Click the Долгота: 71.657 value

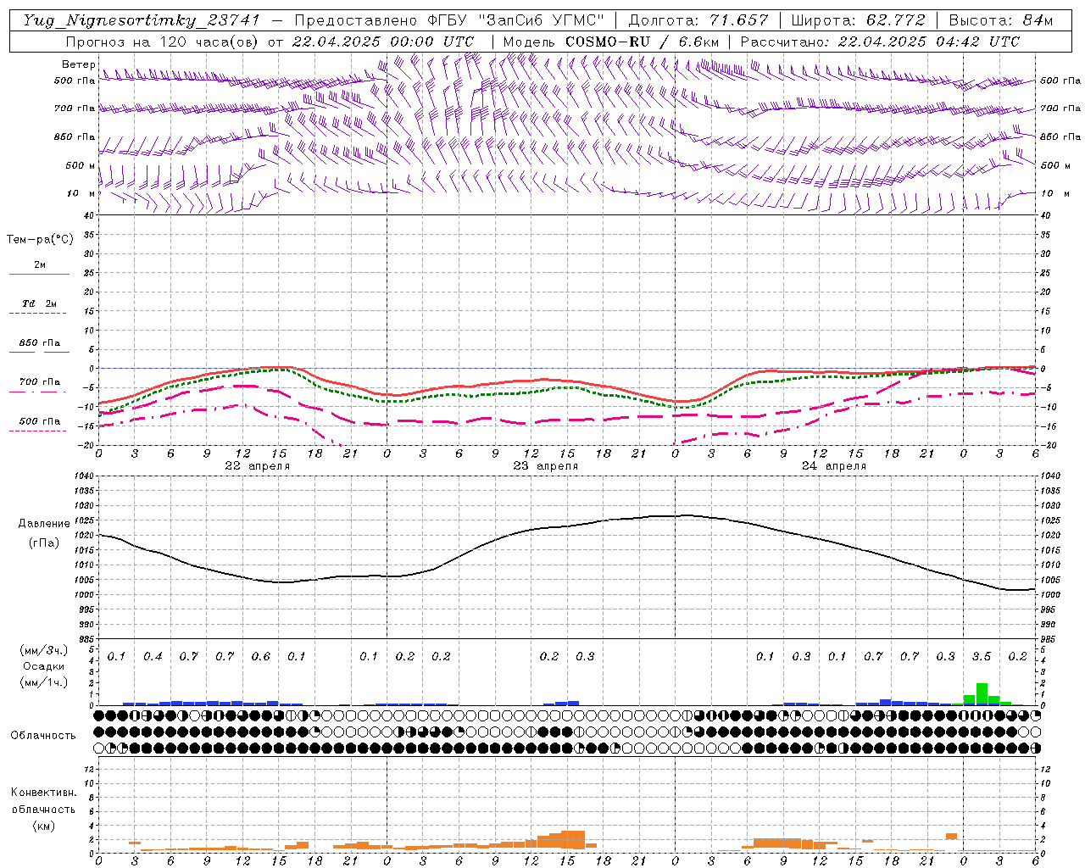pyautogui.click(x=698, y=20)
